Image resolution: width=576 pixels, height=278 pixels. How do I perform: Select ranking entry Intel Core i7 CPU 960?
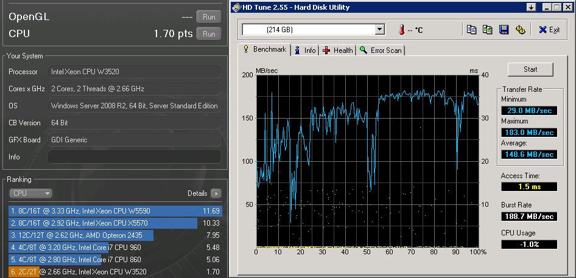pyautogui.click(x=115, y=248)
